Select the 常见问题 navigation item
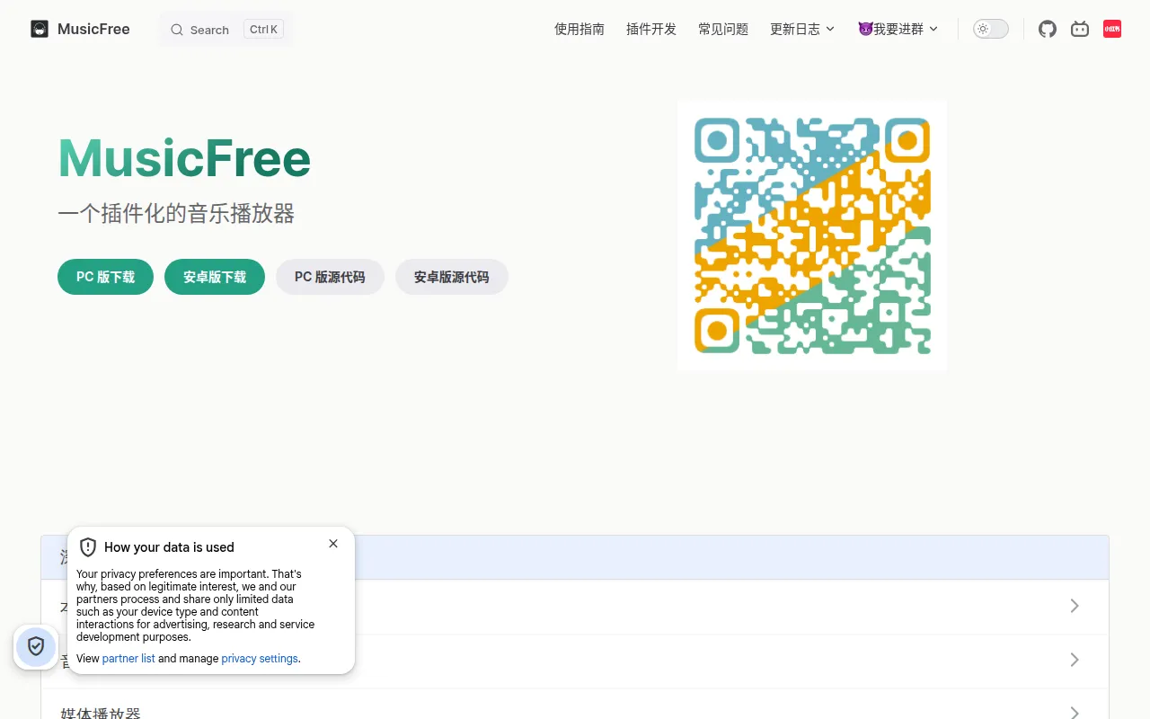This screenshot has width=1150, height=719. [x=723, y=30]
